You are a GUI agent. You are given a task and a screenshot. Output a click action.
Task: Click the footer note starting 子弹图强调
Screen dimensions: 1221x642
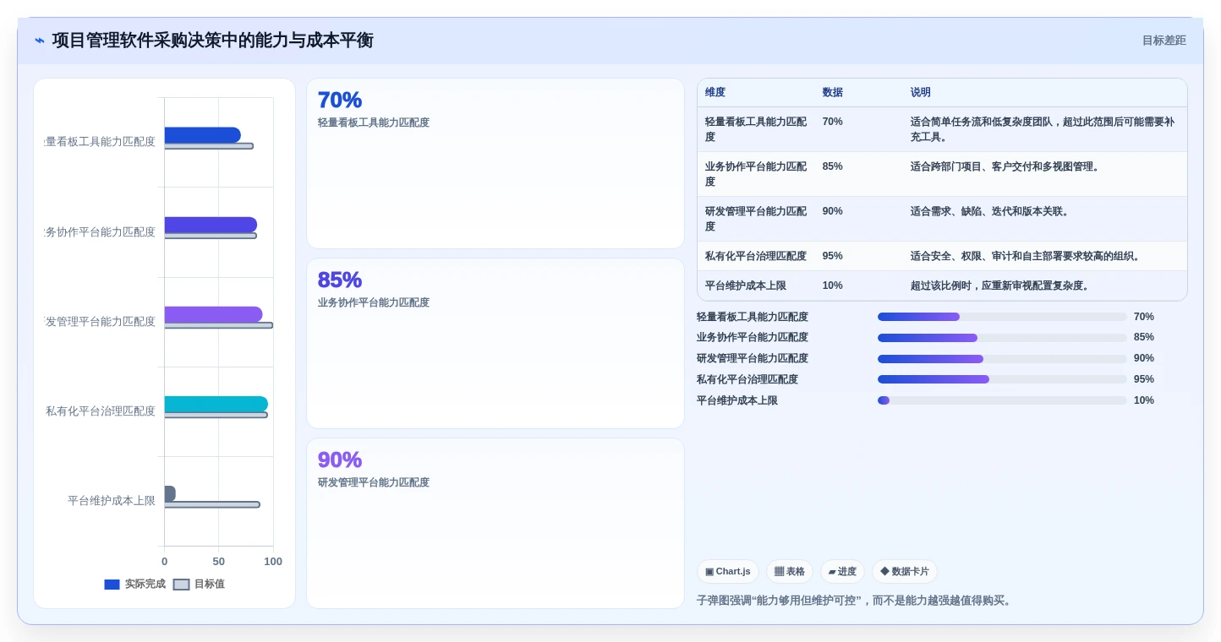point(854,601)
